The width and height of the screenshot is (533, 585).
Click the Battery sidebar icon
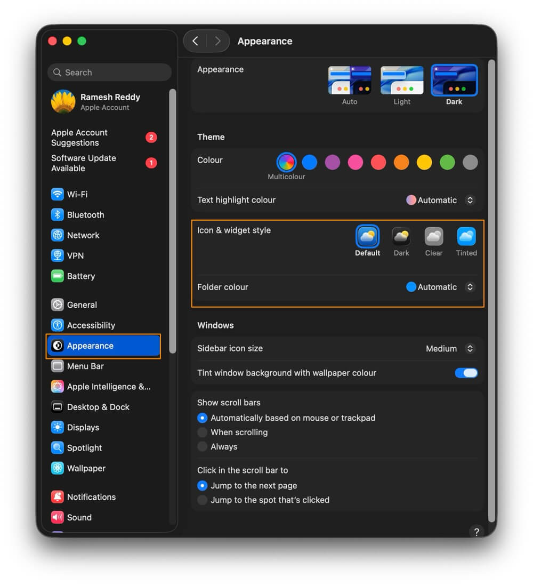coord(58,276)
